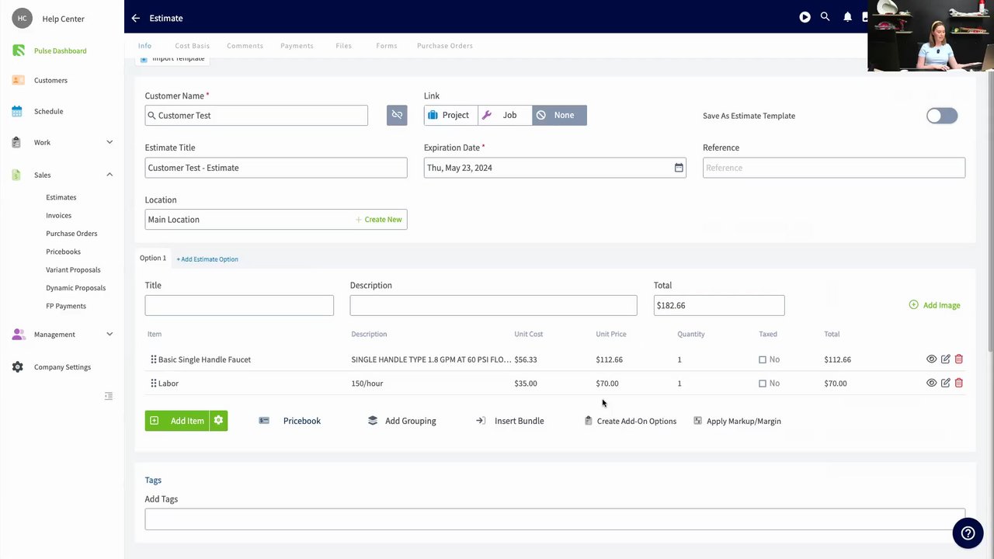The width and height of the screenshot is (994, 559).
Task: Expand the Work menu
Action: [62, 143]
